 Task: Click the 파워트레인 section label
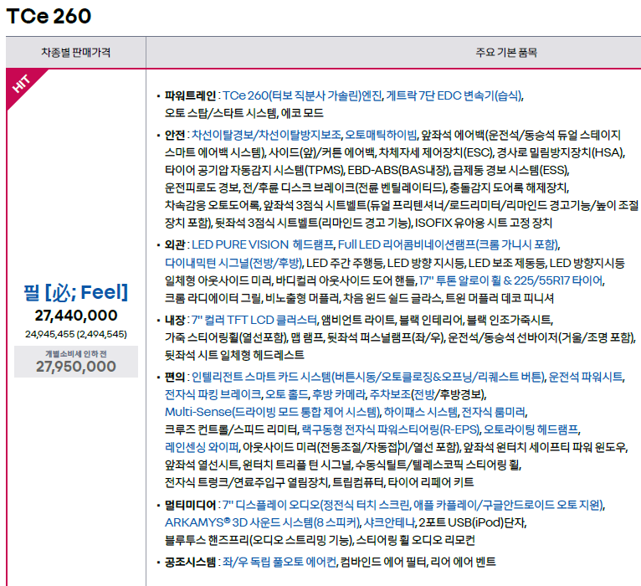pos(190,95)
